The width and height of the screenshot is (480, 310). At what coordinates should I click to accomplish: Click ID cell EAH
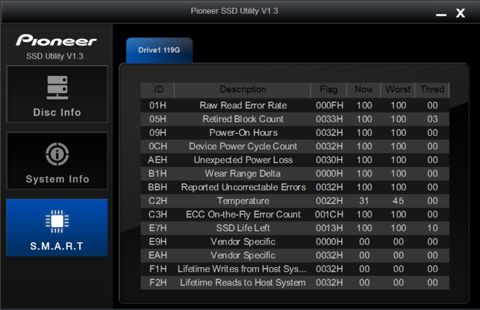tap(158, 255)
